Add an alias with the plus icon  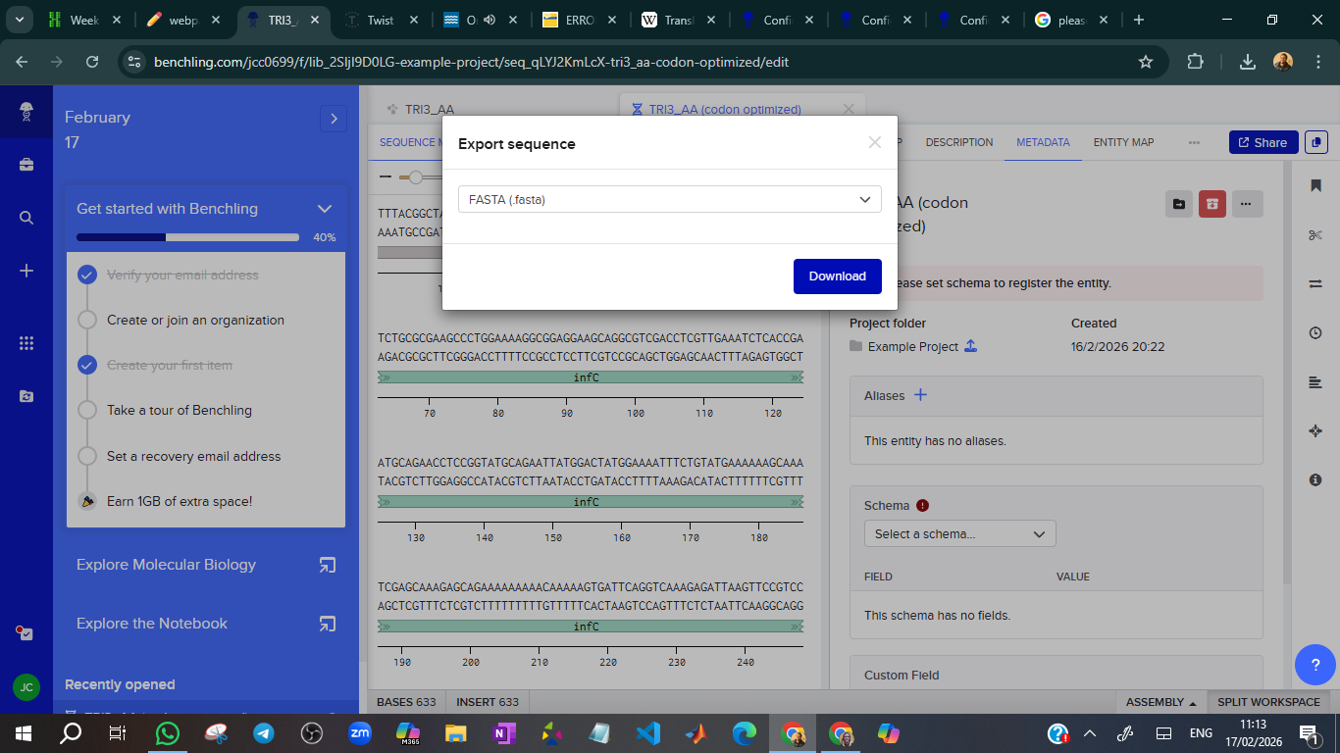[x=920, y=395]
